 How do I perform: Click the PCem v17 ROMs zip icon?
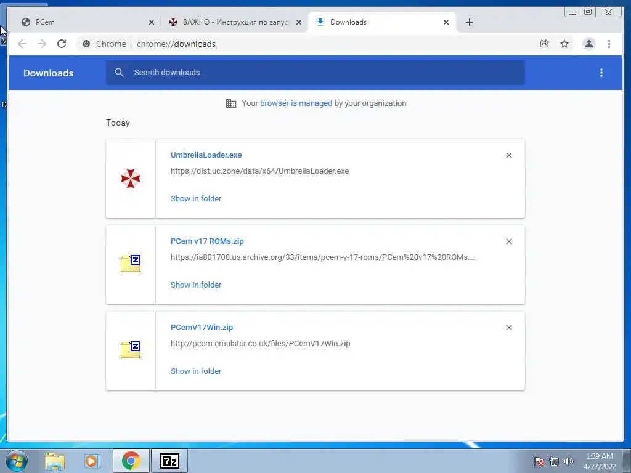(x=131, y=264)
